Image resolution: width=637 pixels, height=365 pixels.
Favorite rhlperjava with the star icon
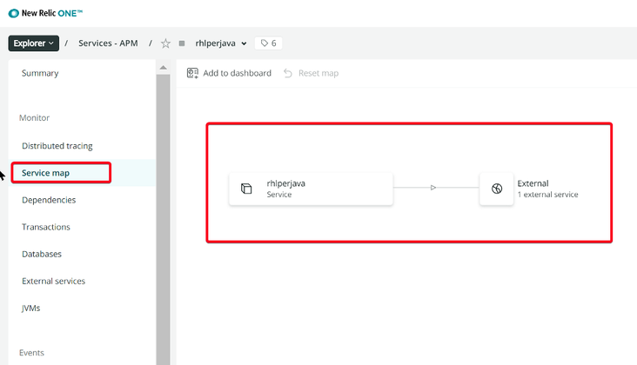click(165, 43)
